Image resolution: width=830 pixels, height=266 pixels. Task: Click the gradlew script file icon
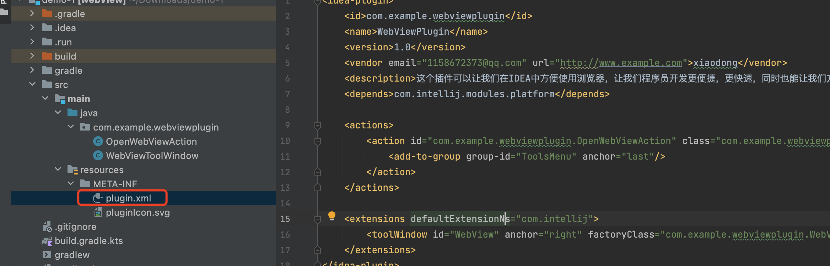(x=47, y=255)
